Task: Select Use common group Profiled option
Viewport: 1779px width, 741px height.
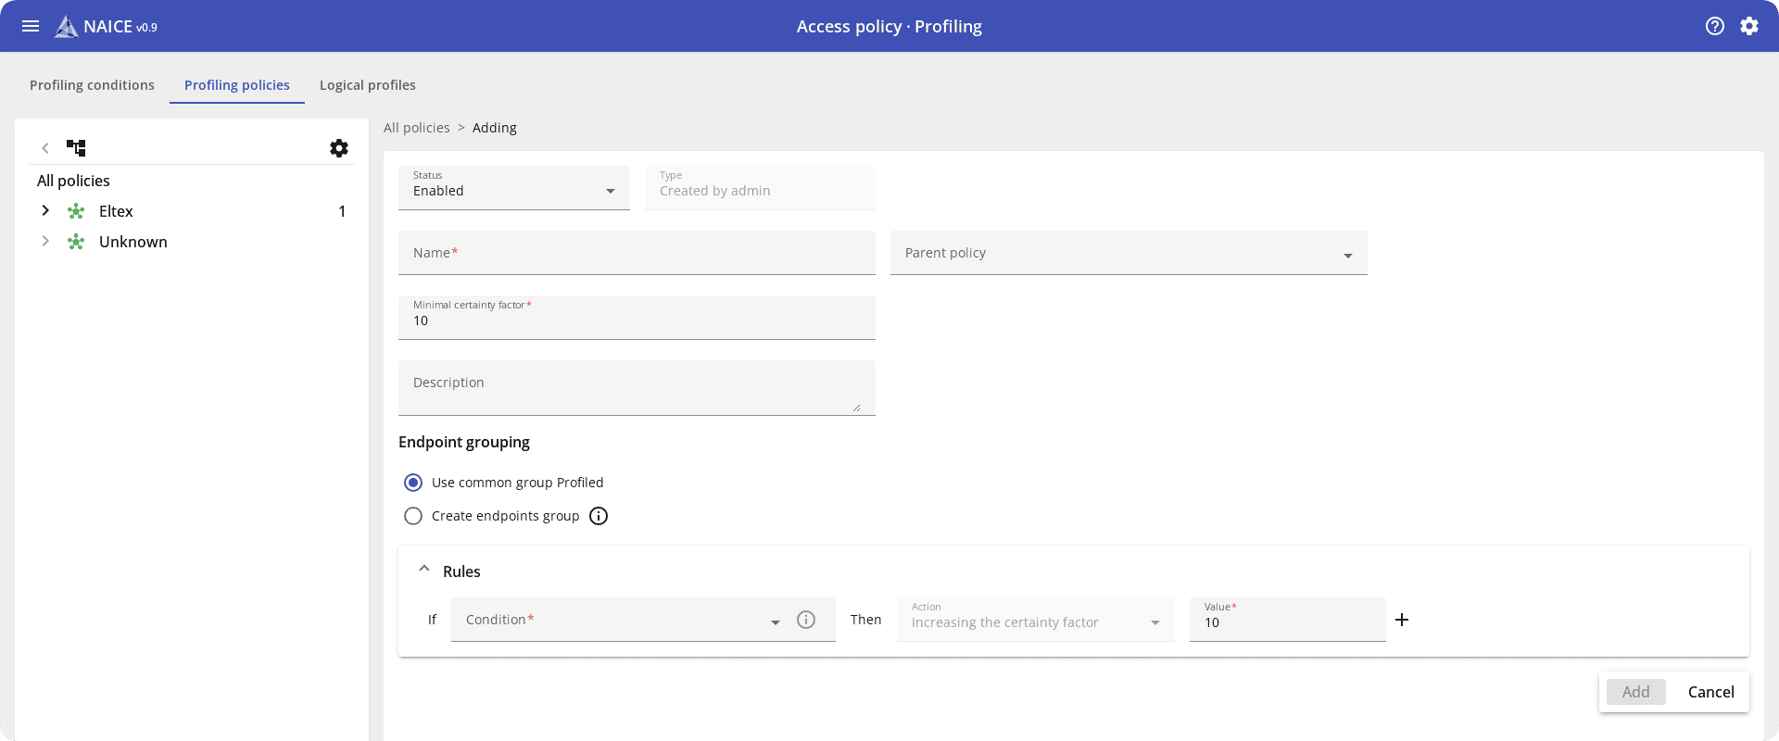Action: click(413, 483)
